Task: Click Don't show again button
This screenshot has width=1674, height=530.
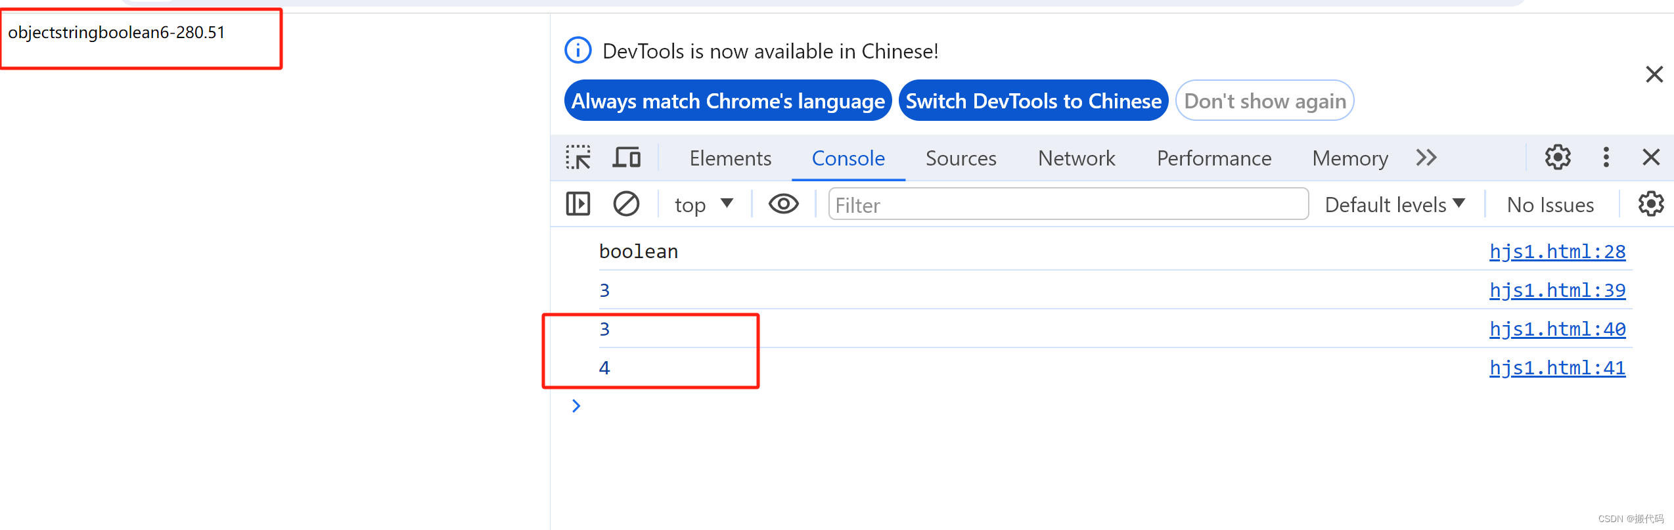Action: [x=1265, y=100]
